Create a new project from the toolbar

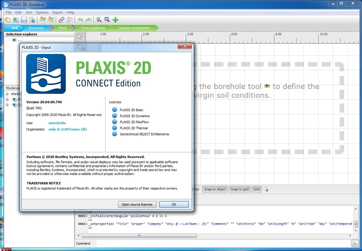click(8, 20)
